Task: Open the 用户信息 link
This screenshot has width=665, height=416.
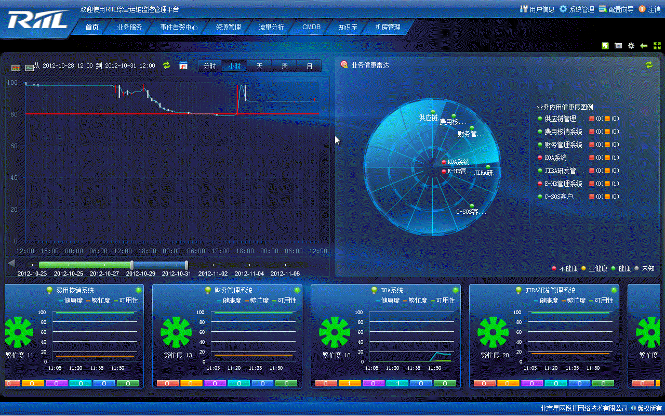Action: point(542,9)
